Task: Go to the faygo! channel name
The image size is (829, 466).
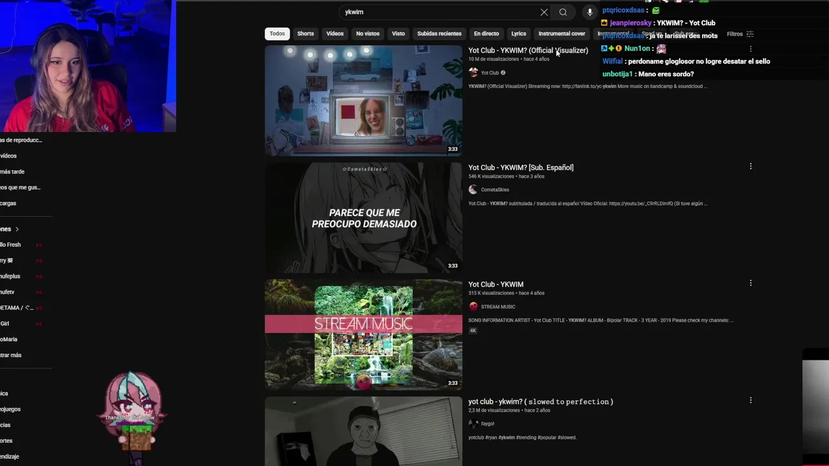Action: pyautogui.click(x=488, y=423)
